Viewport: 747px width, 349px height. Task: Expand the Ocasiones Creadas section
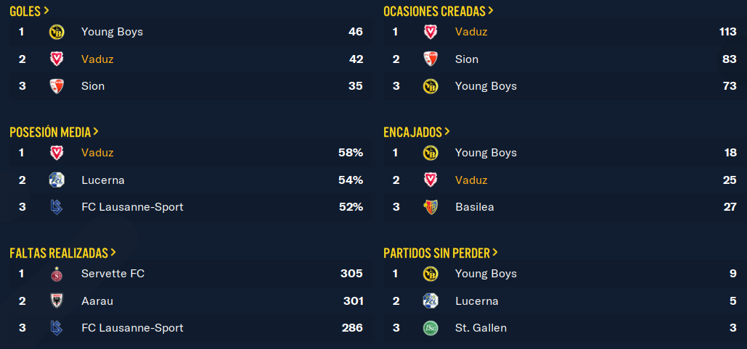click(438, 11)
